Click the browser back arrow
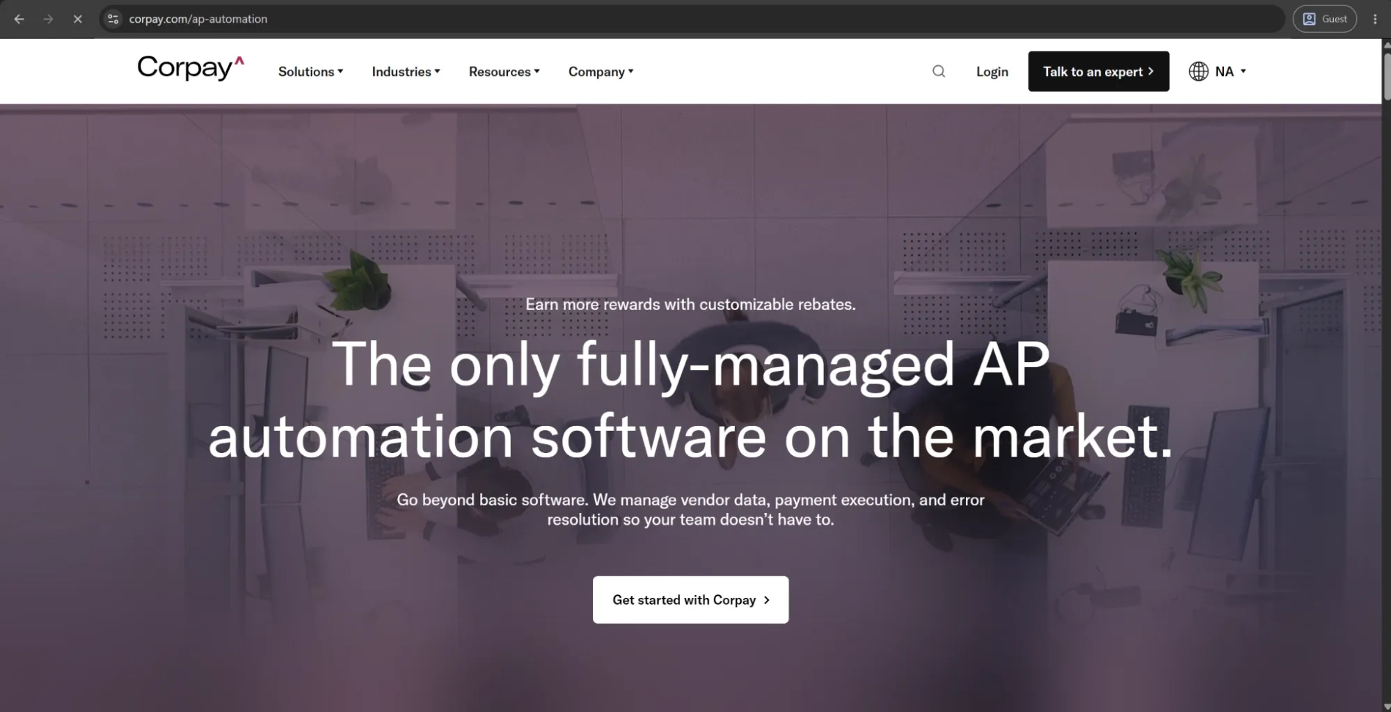1391x712 pixels. pos(19,19)
